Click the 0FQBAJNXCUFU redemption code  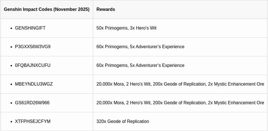33,65
